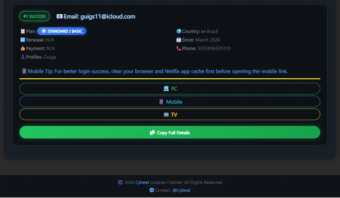Screen dimensions: 340x198
Task: Click the Telegram icon beside Contact
Action: [152, 190]
